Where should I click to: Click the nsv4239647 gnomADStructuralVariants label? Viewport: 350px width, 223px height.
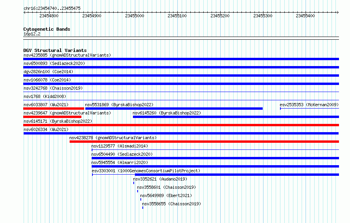coord(67,113)
